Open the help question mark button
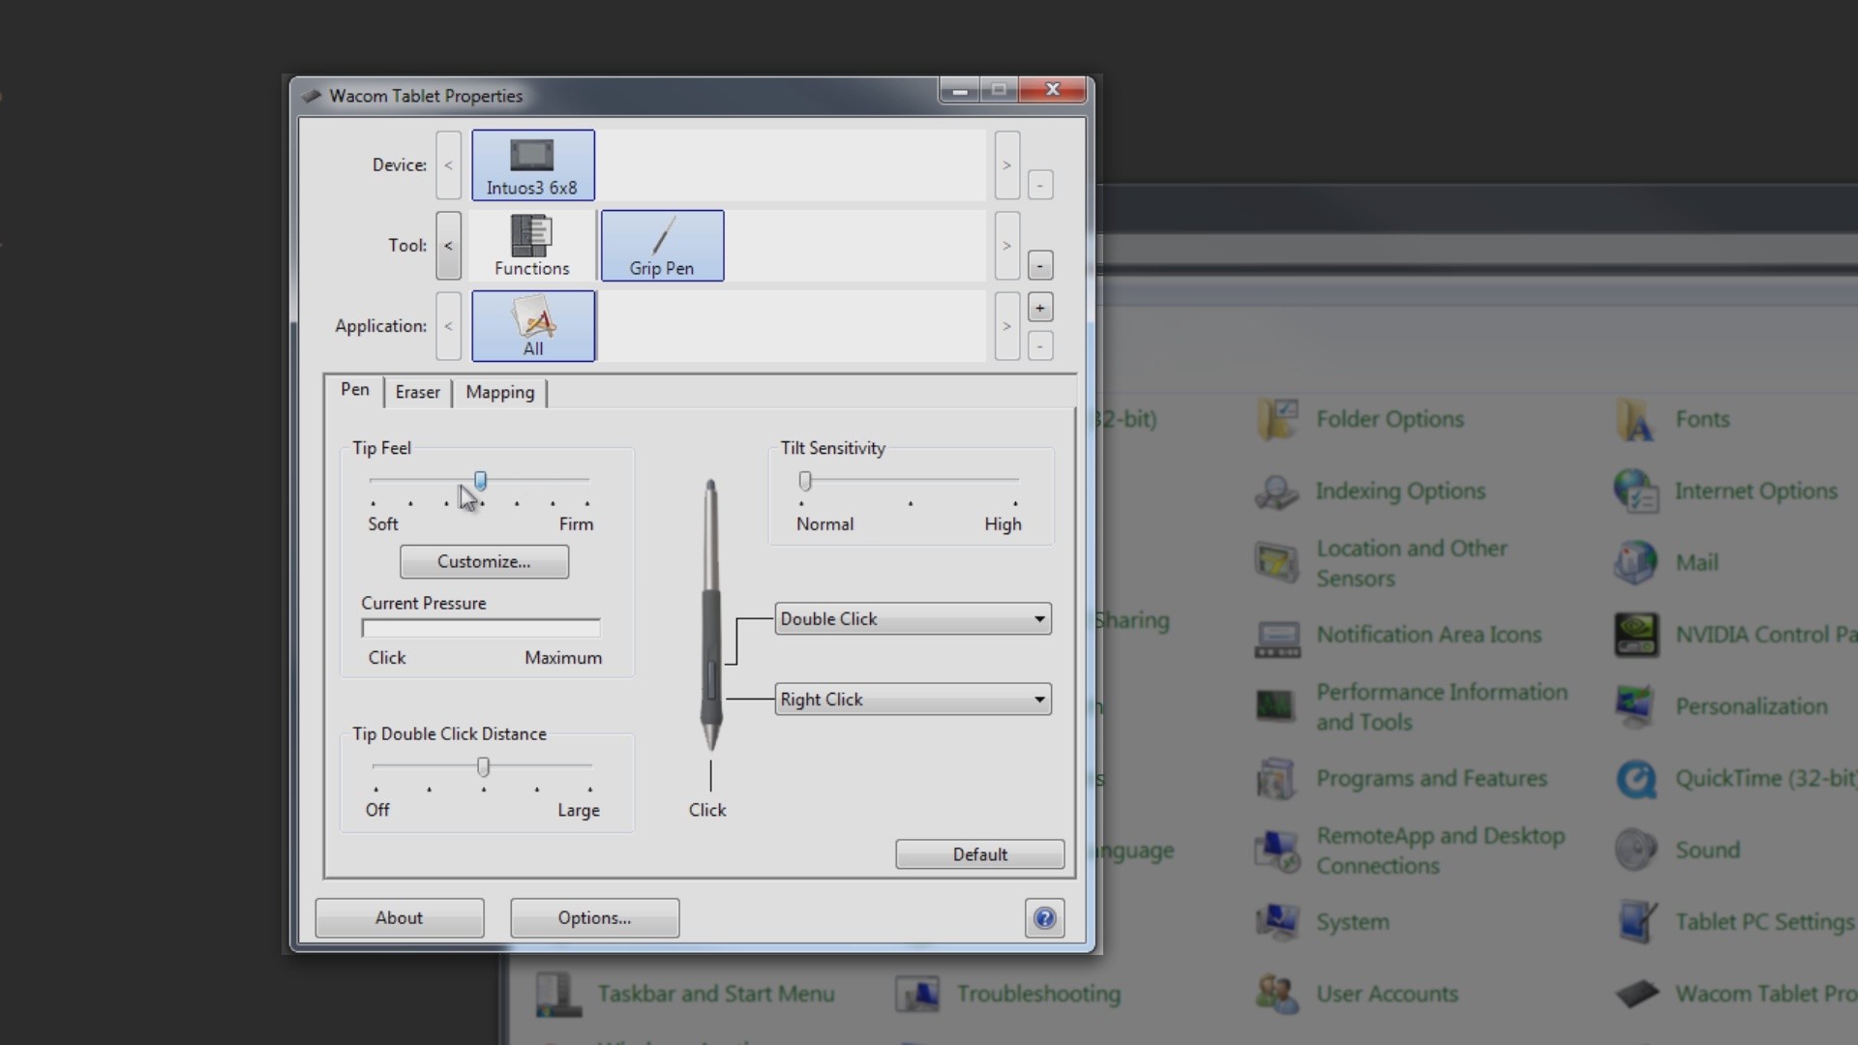Image resolution: width=1858 pixels, height=1045 pixels. pyautogui.click(x=1044, y=918)
